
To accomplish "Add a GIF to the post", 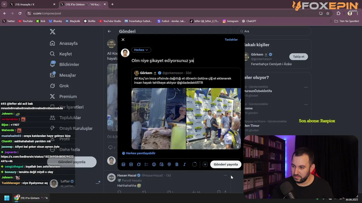I will (131, 164).
